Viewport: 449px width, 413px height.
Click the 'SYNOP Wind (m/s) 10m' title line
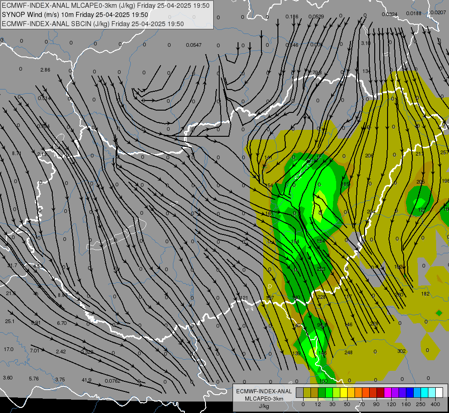75,15
